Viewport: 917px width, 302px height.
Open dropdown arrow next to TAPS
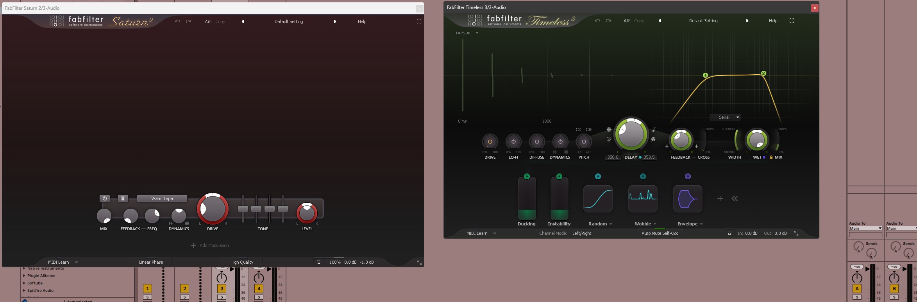(x=477, y=33)
